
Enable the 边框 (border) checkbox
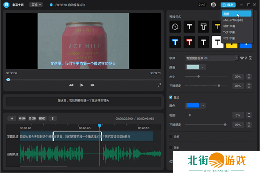click(x=171, y=137)
